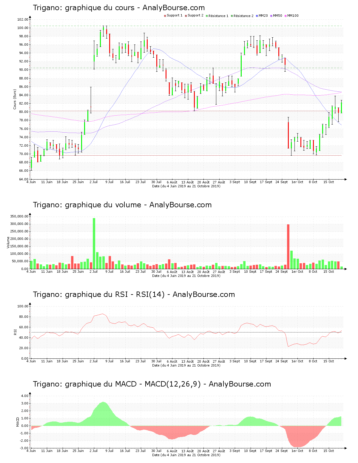Click the '10 Sept' date under the MACD chart
Screen dimensions: 358x463
(x=250, y=451)
